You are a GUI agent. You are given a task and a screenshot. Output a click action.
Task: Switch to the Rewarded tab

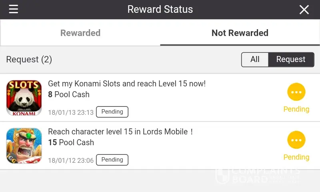point(80,33)
